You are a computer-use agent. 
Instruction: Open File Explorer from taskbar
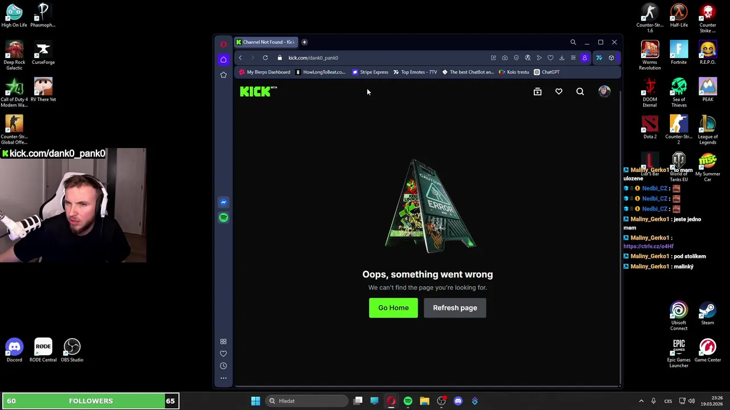point(424,401)
